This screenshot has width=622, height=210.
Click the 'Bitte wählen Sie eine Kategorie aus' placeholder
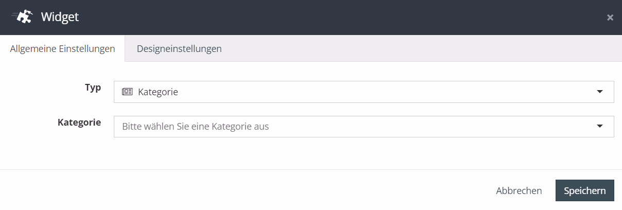click(196, 126)
